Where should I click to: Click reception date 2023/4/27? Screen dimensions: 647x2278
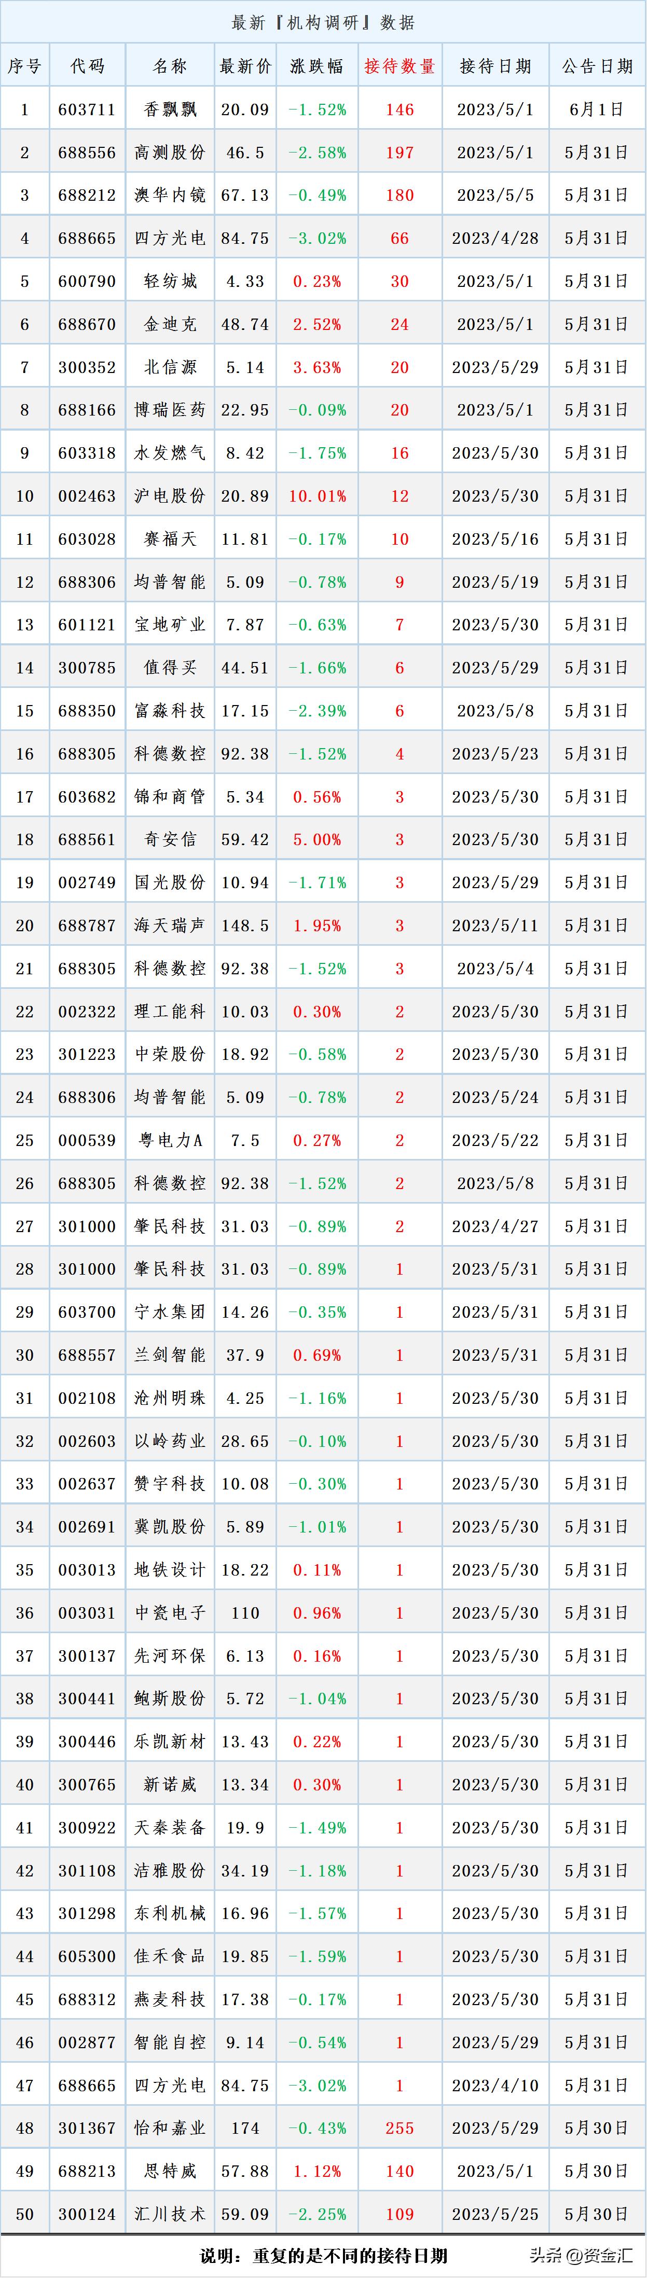[x=495, y=1226]
